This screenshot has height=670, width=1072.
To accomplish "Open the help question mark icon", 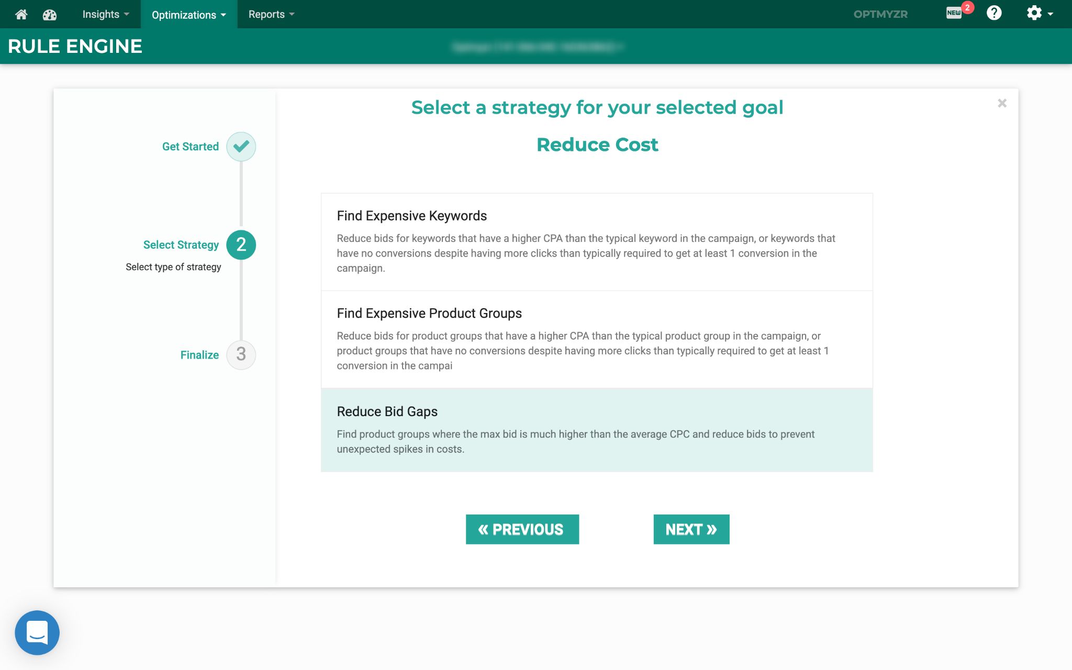I will click(x=994, y=13).
